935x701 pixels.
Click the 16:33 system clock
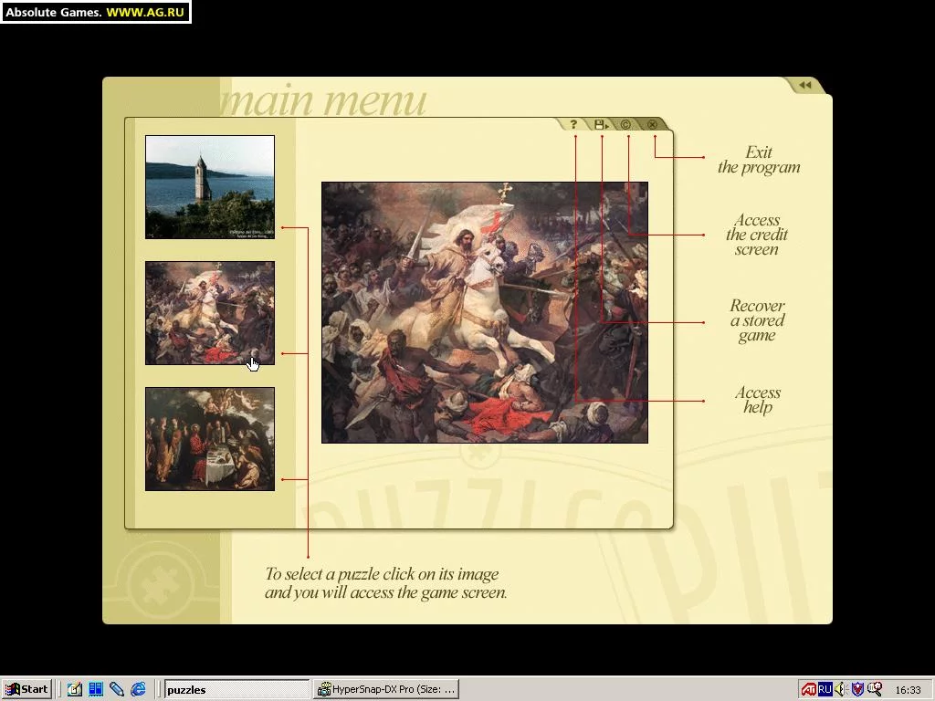[x=908, y=690]
